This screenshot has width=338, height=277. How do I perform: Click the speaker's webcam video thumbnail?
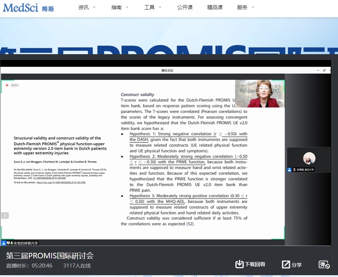[260, 94]
